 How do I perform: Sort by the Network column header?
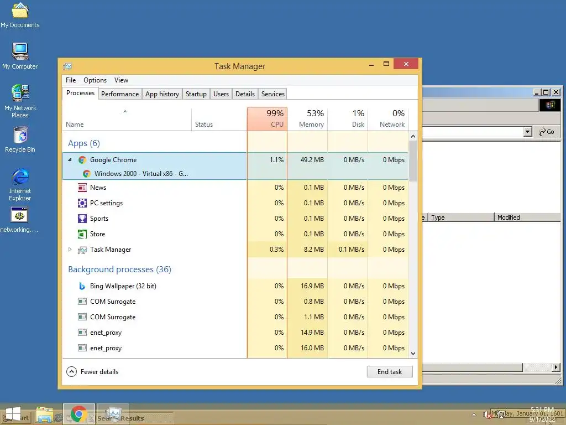pos(389,119)
